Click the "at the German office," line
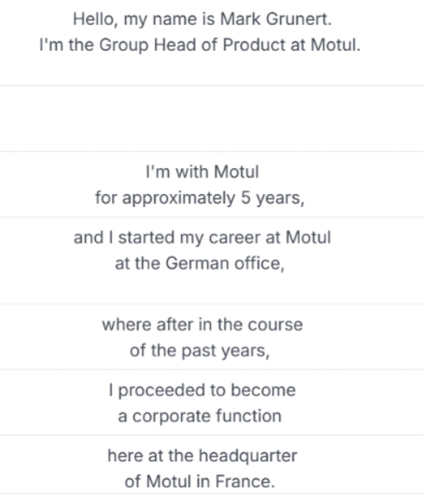Image resolution: width=423 pixels, height=496 pixels. 200,263
